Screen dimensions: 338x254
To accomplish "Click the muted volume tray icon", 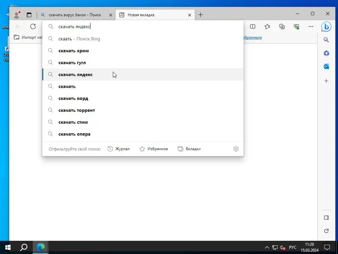I will (283, 247).
